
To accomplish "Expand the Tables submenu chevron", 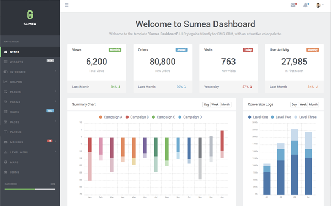I will 56,91.
